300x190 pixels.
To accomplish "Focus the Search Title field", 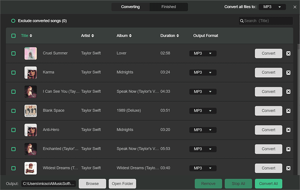I will (266, 21).
